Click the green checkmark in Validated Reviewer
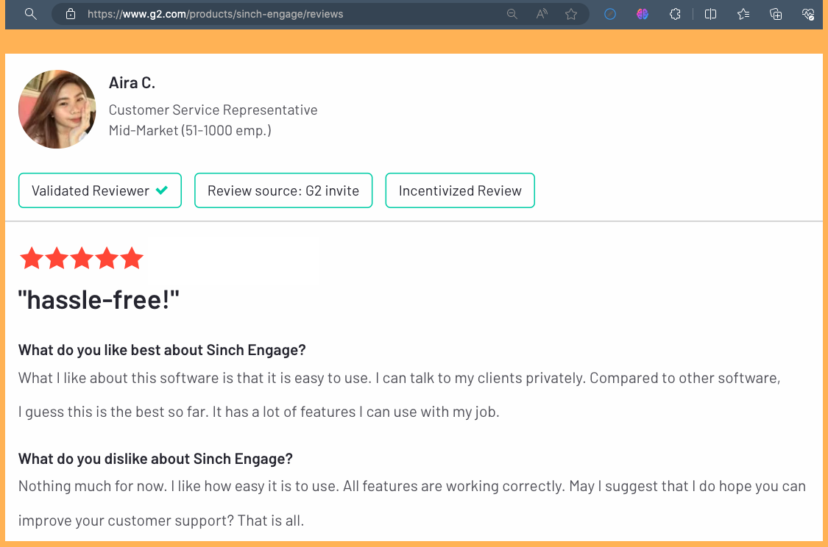The image size is (828, 547). (x=162, y=190)
